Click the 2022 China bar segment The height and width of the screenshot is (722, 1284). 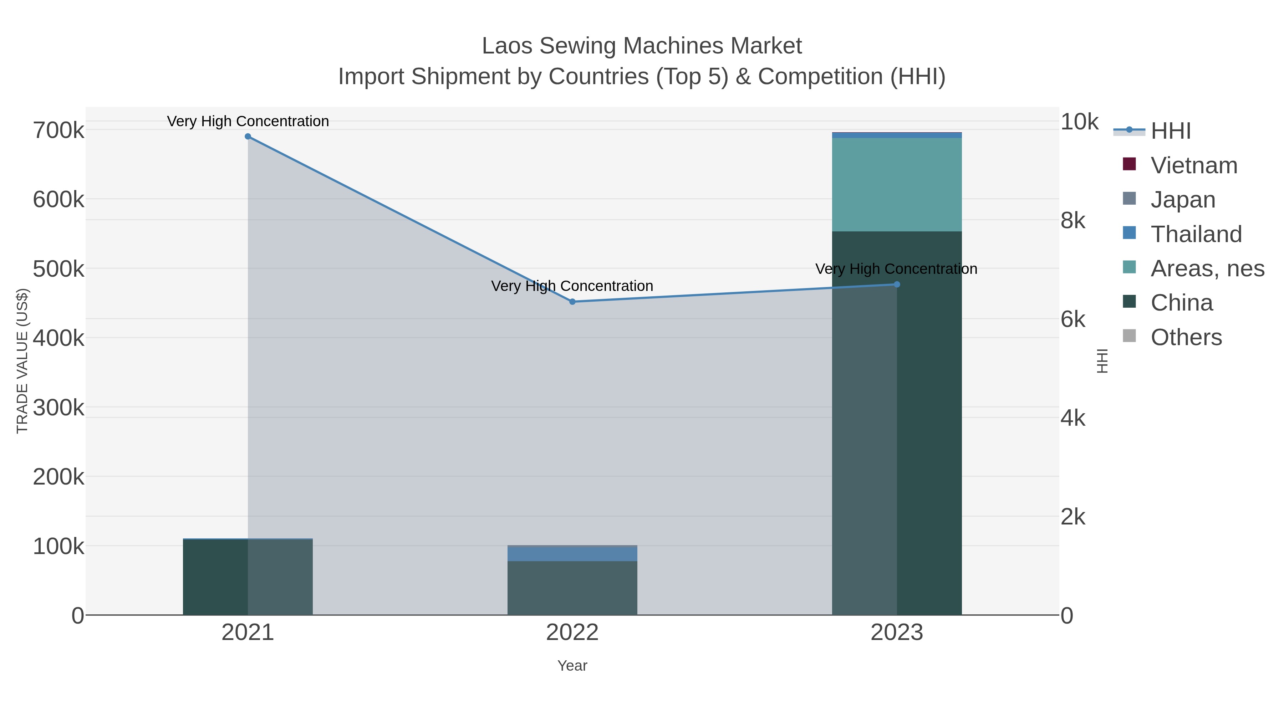point(572,588)
